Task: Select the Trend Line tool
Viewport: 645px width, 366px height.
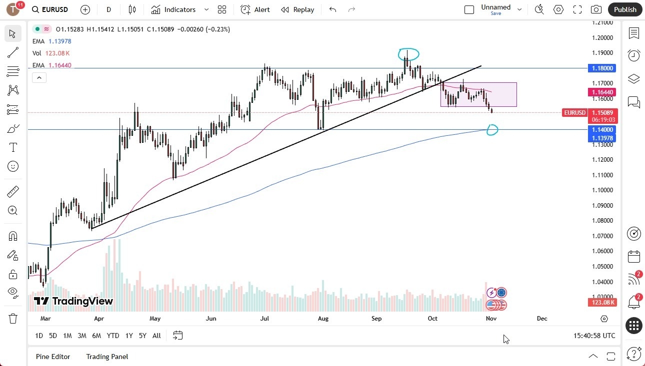Action: pos(12,52)
